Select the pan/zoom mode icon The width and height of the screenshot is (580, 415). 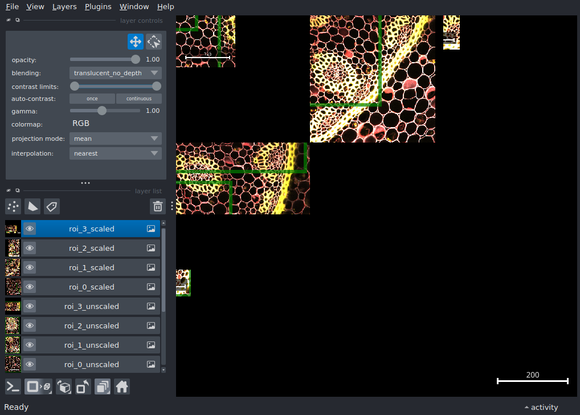(x=136, y=42)
